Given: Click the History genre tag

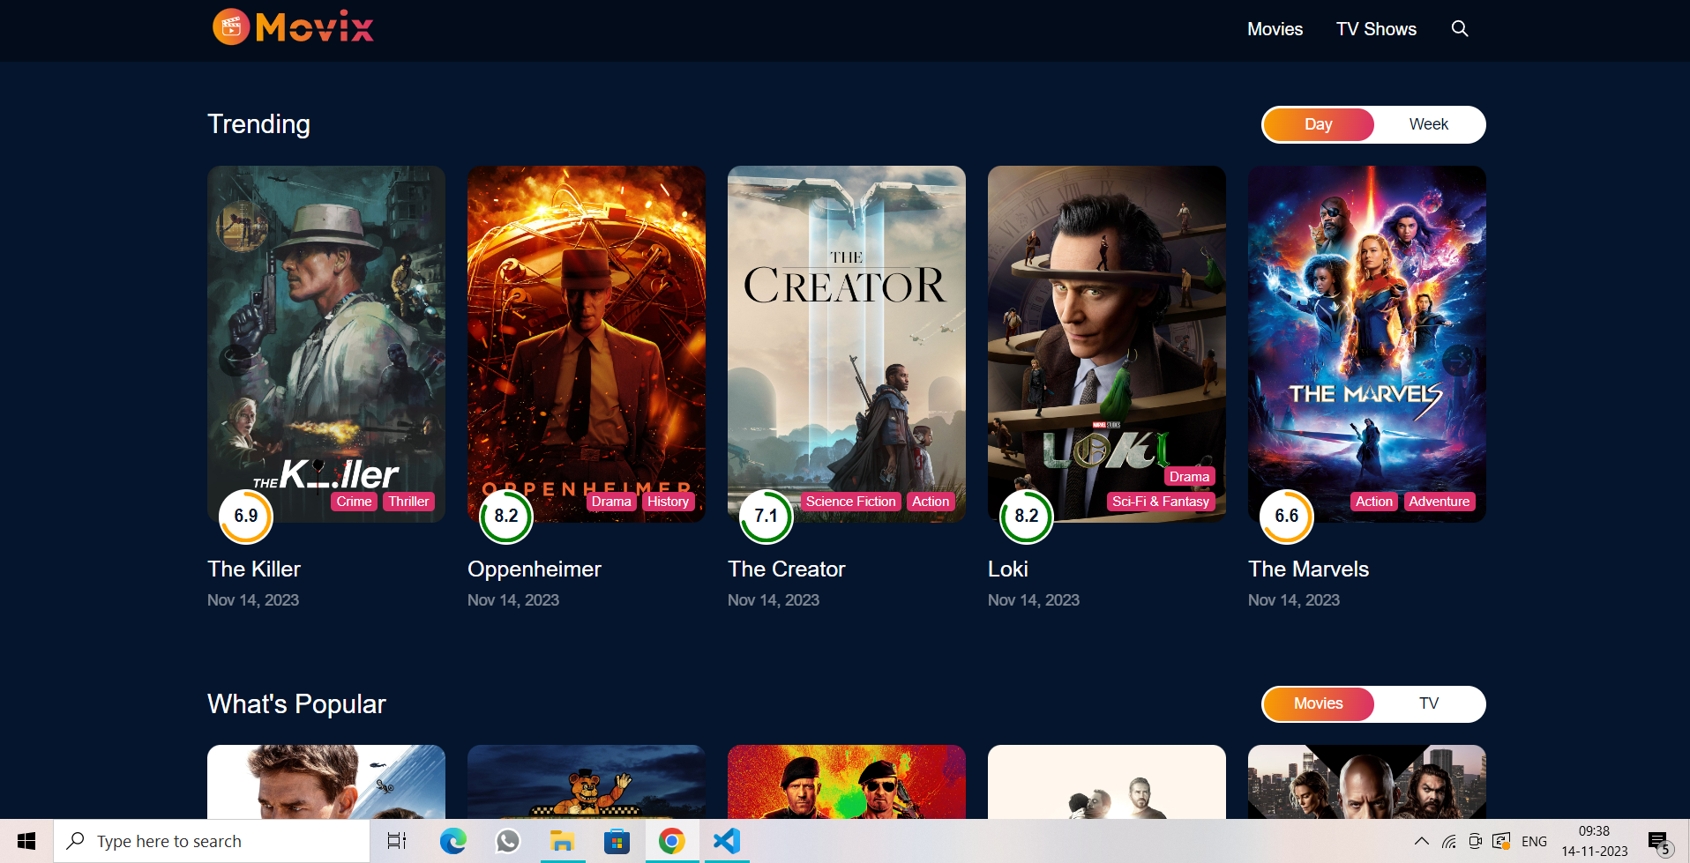Looking at the screenshot, I should 669,502.
